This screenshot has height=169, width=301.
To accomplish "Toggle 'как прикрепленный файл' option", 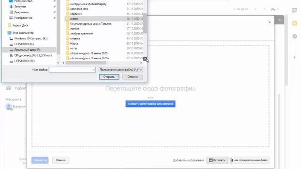I will tap(249, 160).
